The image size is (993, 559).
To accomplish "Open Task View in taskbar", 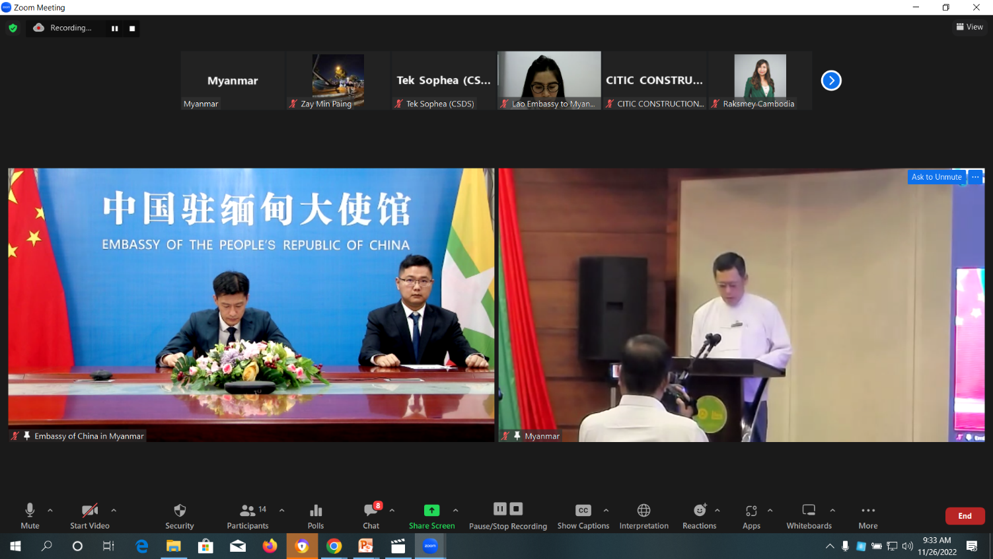I will [x=108, y=546].
